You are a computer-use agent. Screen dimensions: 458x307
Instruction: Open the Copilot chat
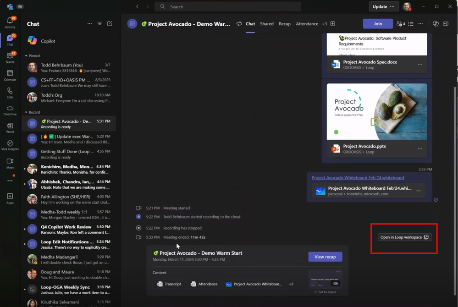click(x=69, y=41)
